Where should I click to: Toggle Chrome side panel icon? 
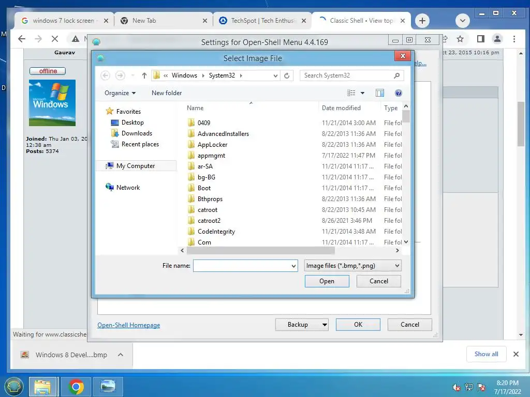481,39
